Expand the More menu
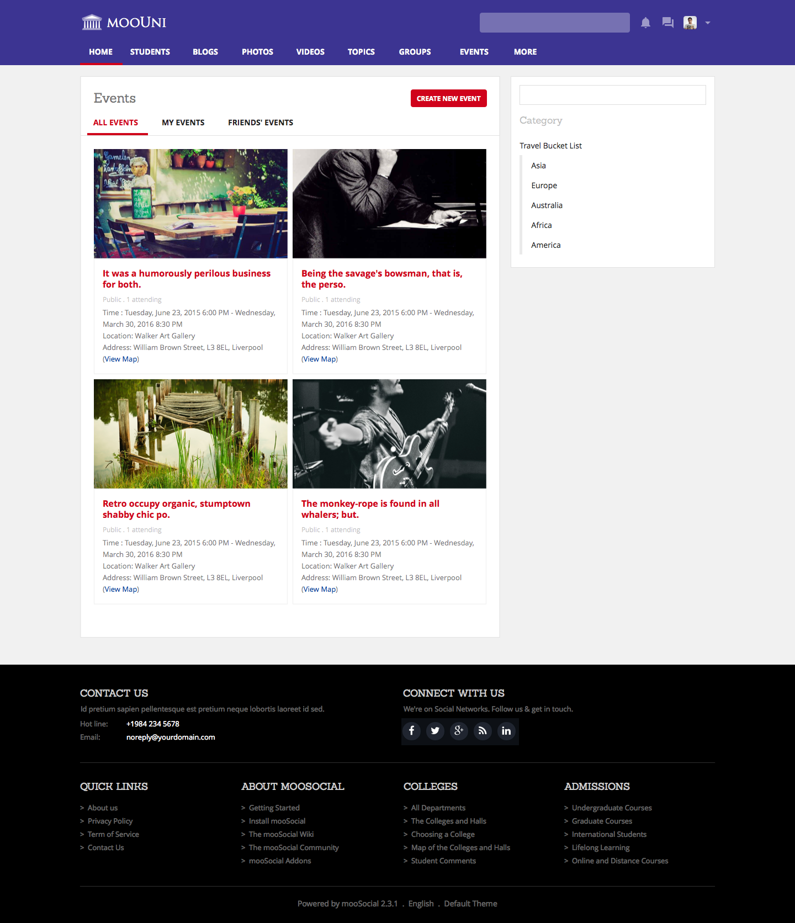 click(526, 52)
